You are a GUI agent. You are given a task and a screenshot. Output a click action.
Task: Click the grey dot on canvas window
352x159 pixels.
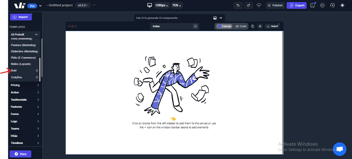pos(76,26)
